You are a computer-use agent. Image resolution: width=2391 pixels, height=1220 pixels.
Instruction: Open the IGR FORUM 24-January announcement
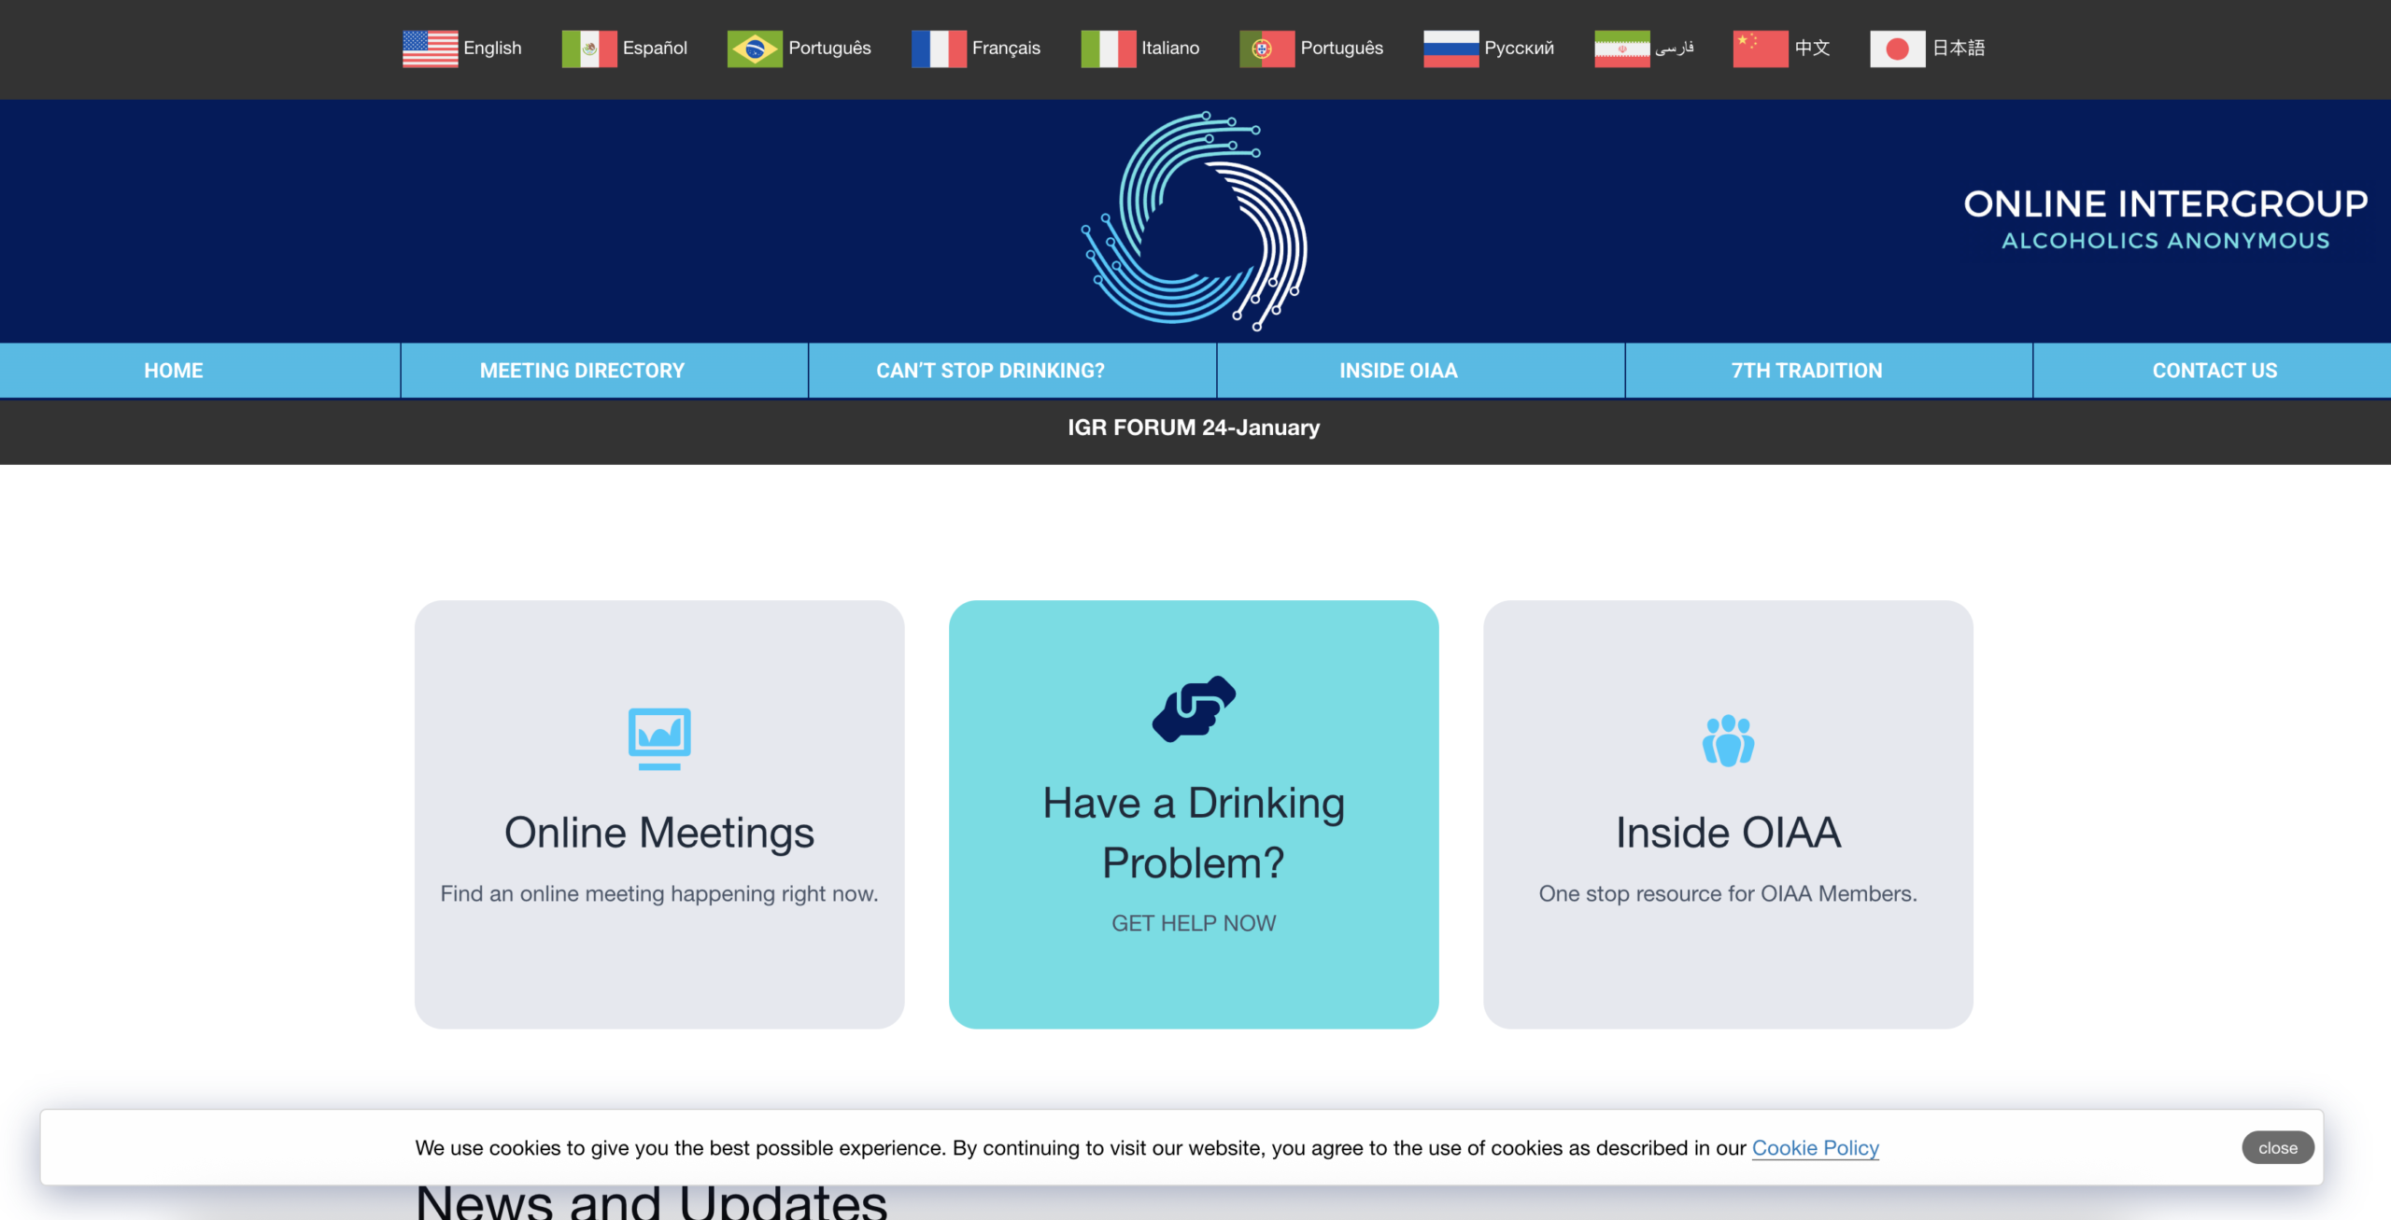click(x=1195, y=428)
